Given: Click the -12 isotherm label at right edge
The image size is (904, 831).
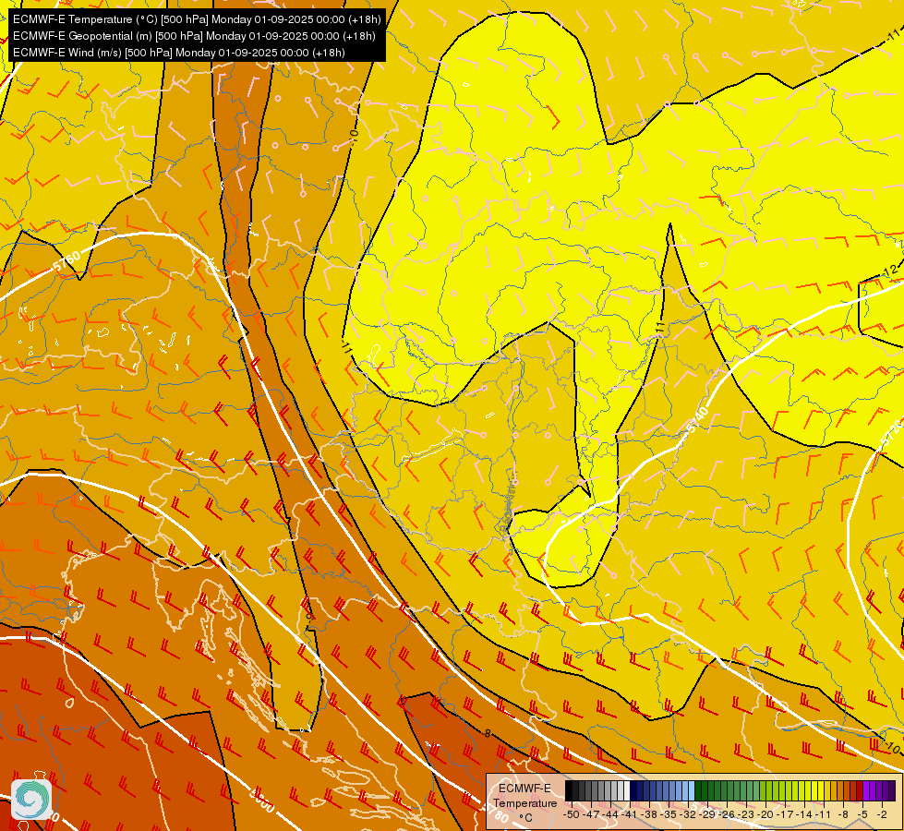Looking at the screenshot, I should 891,270.
